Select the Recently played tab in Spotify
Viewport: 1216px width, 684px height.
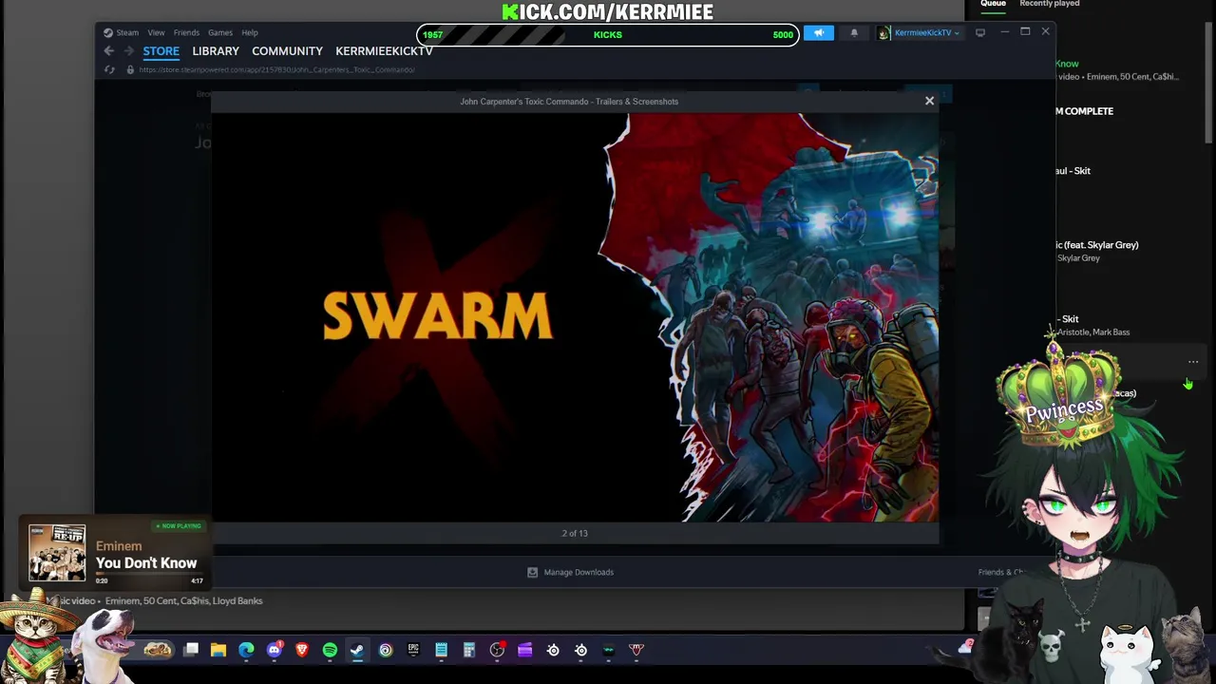click(x=1050, y=4)
